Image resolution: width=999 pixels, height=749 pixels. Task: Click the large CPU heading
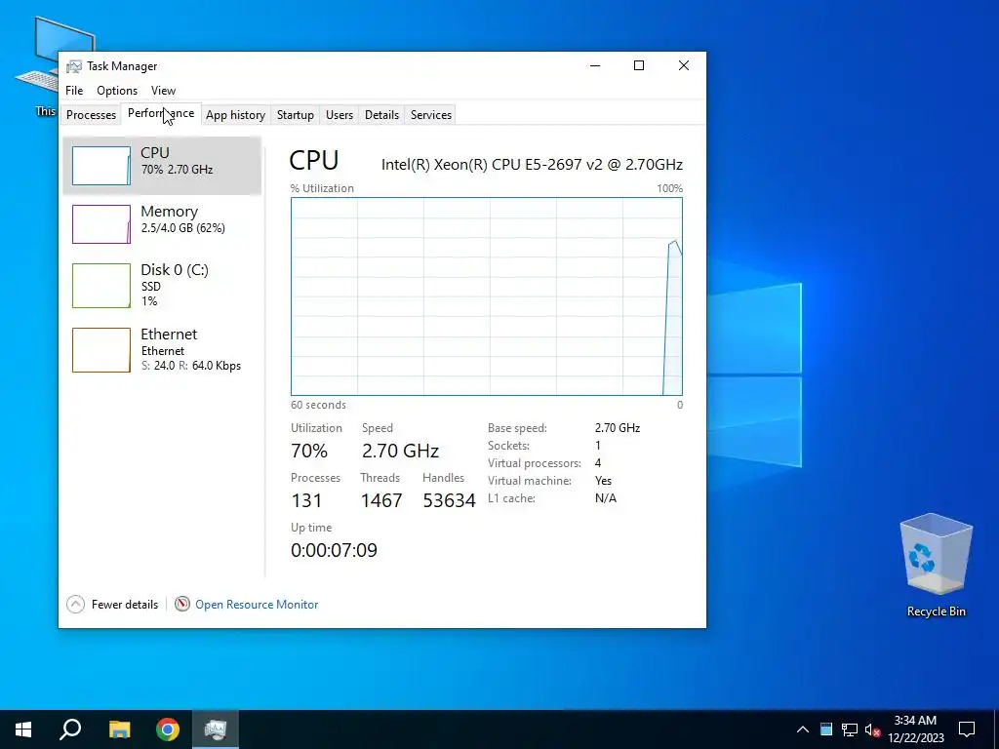pyautogui.click(x=314, y=161)
